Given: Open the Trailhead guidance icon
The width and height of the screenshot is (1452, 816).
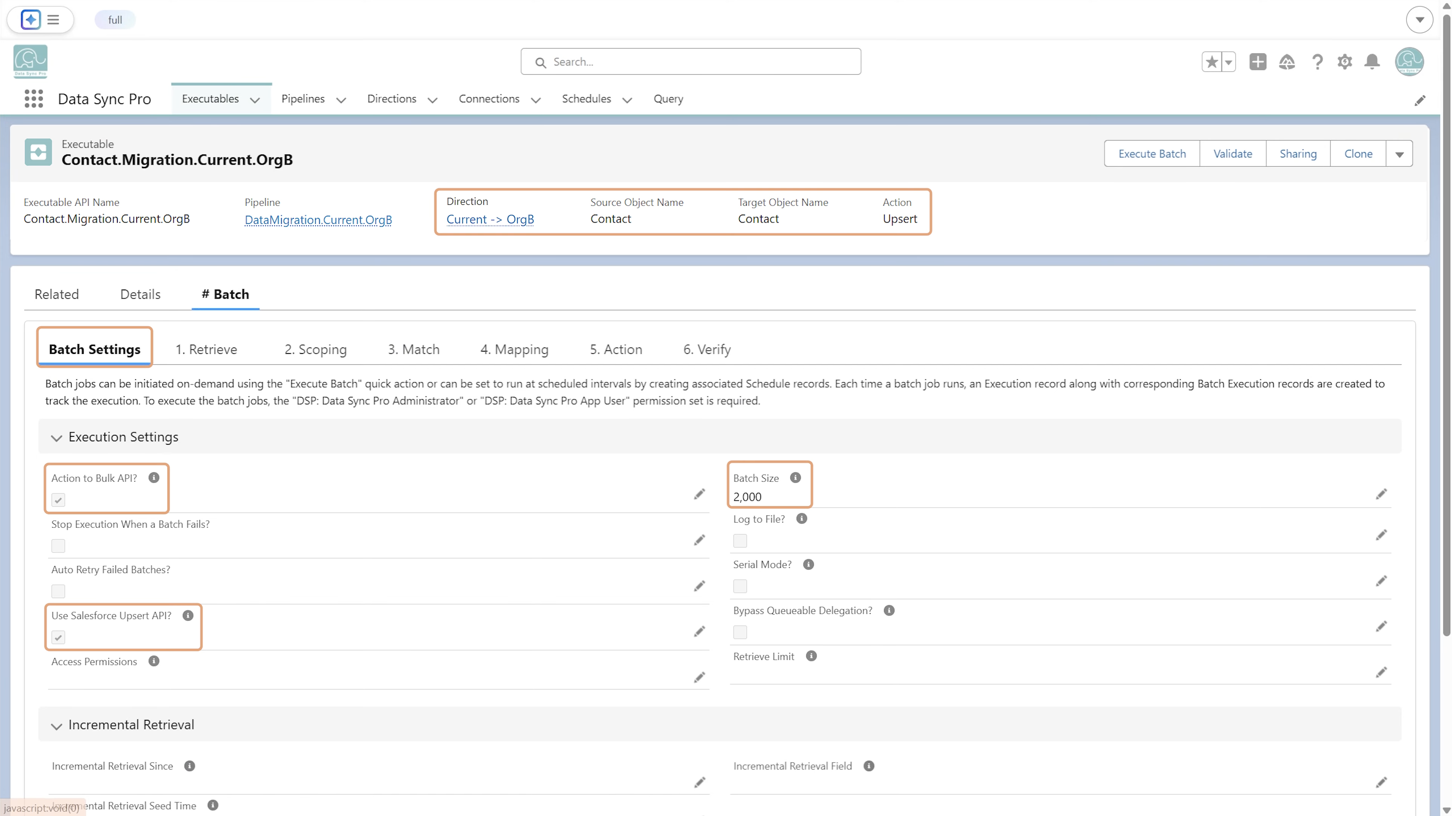Looking at the screenshot, I should pyautogui.click(x=1287, y=61).
